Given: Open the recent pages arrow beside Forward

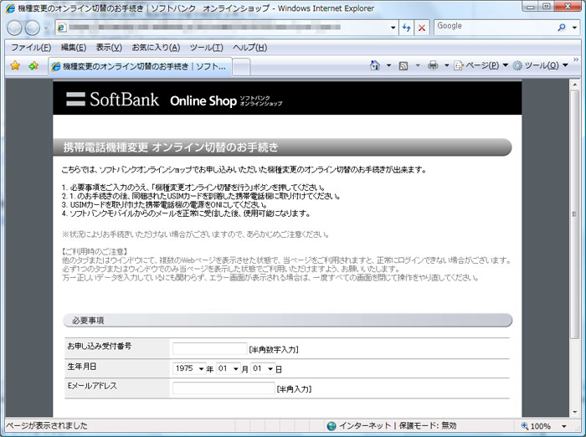Looking at the screenshot, I should tap(46, 28).
